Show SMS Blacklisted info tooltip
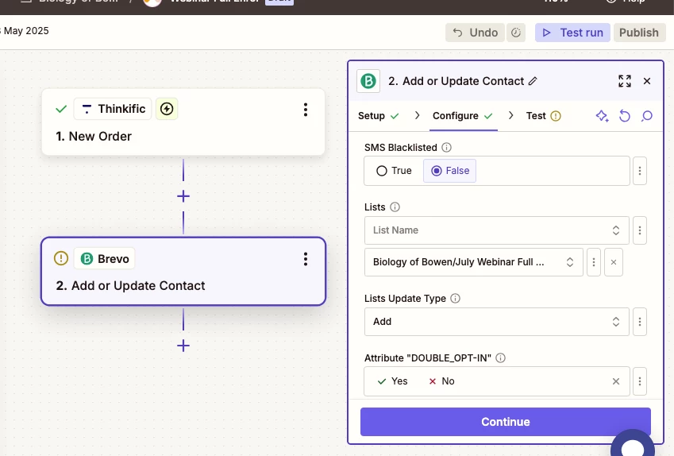The width and height of the screenshot is (674, 456). 447,148
